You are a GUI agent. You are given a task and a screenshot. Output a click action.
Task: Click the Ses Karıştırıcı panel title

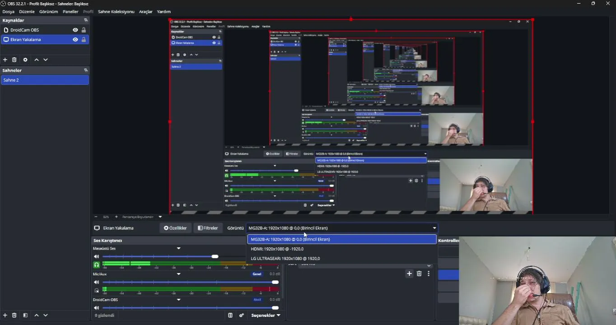coord(107,241)
